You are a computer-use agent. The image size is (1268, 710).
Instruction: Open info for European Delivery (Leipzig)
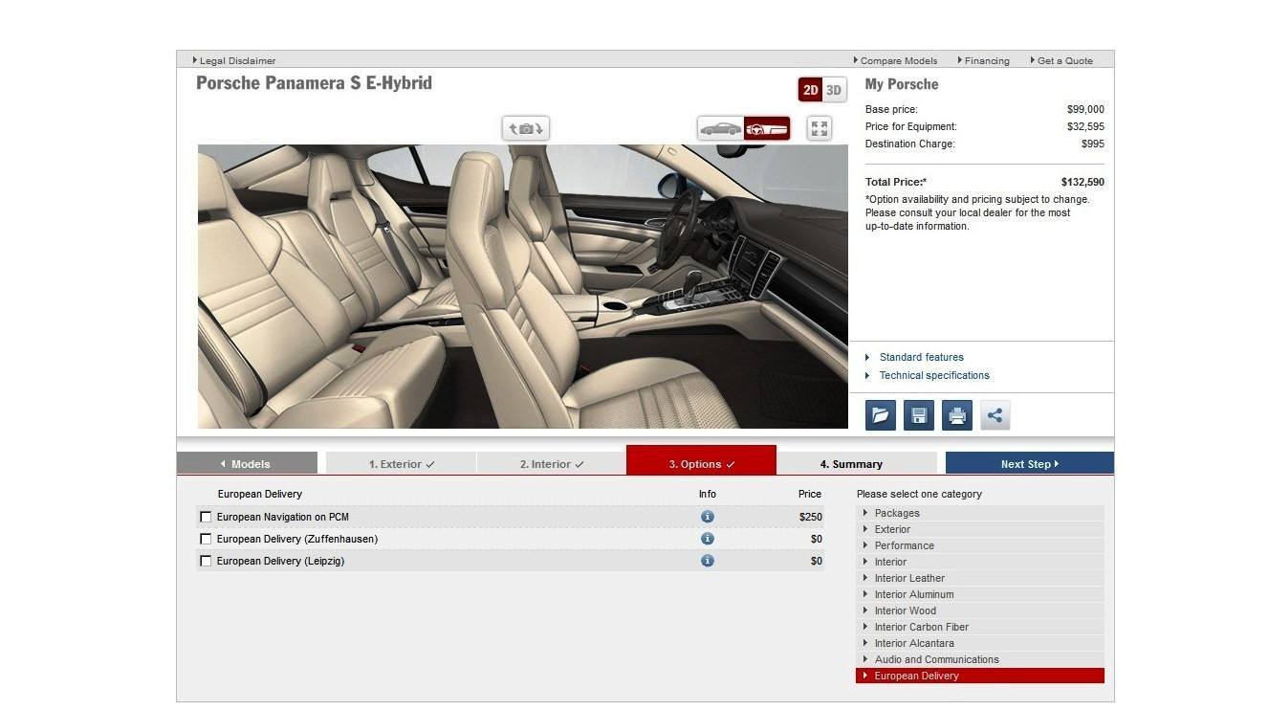[708, 561]
